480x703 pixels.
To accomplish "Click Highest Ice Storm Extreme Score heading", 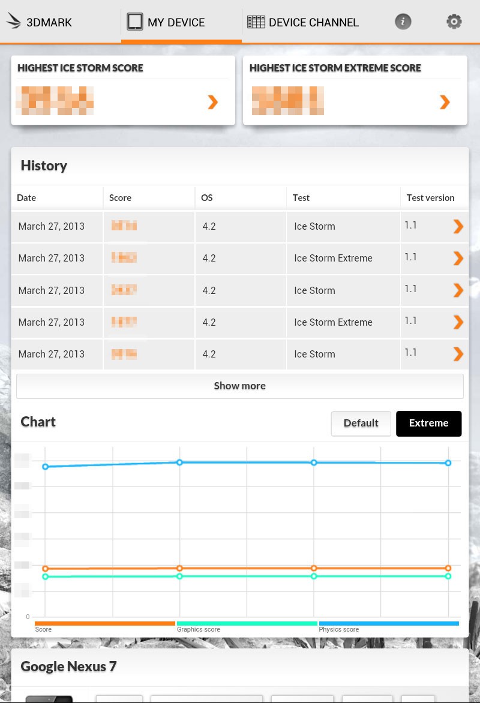I will (335, 68).
